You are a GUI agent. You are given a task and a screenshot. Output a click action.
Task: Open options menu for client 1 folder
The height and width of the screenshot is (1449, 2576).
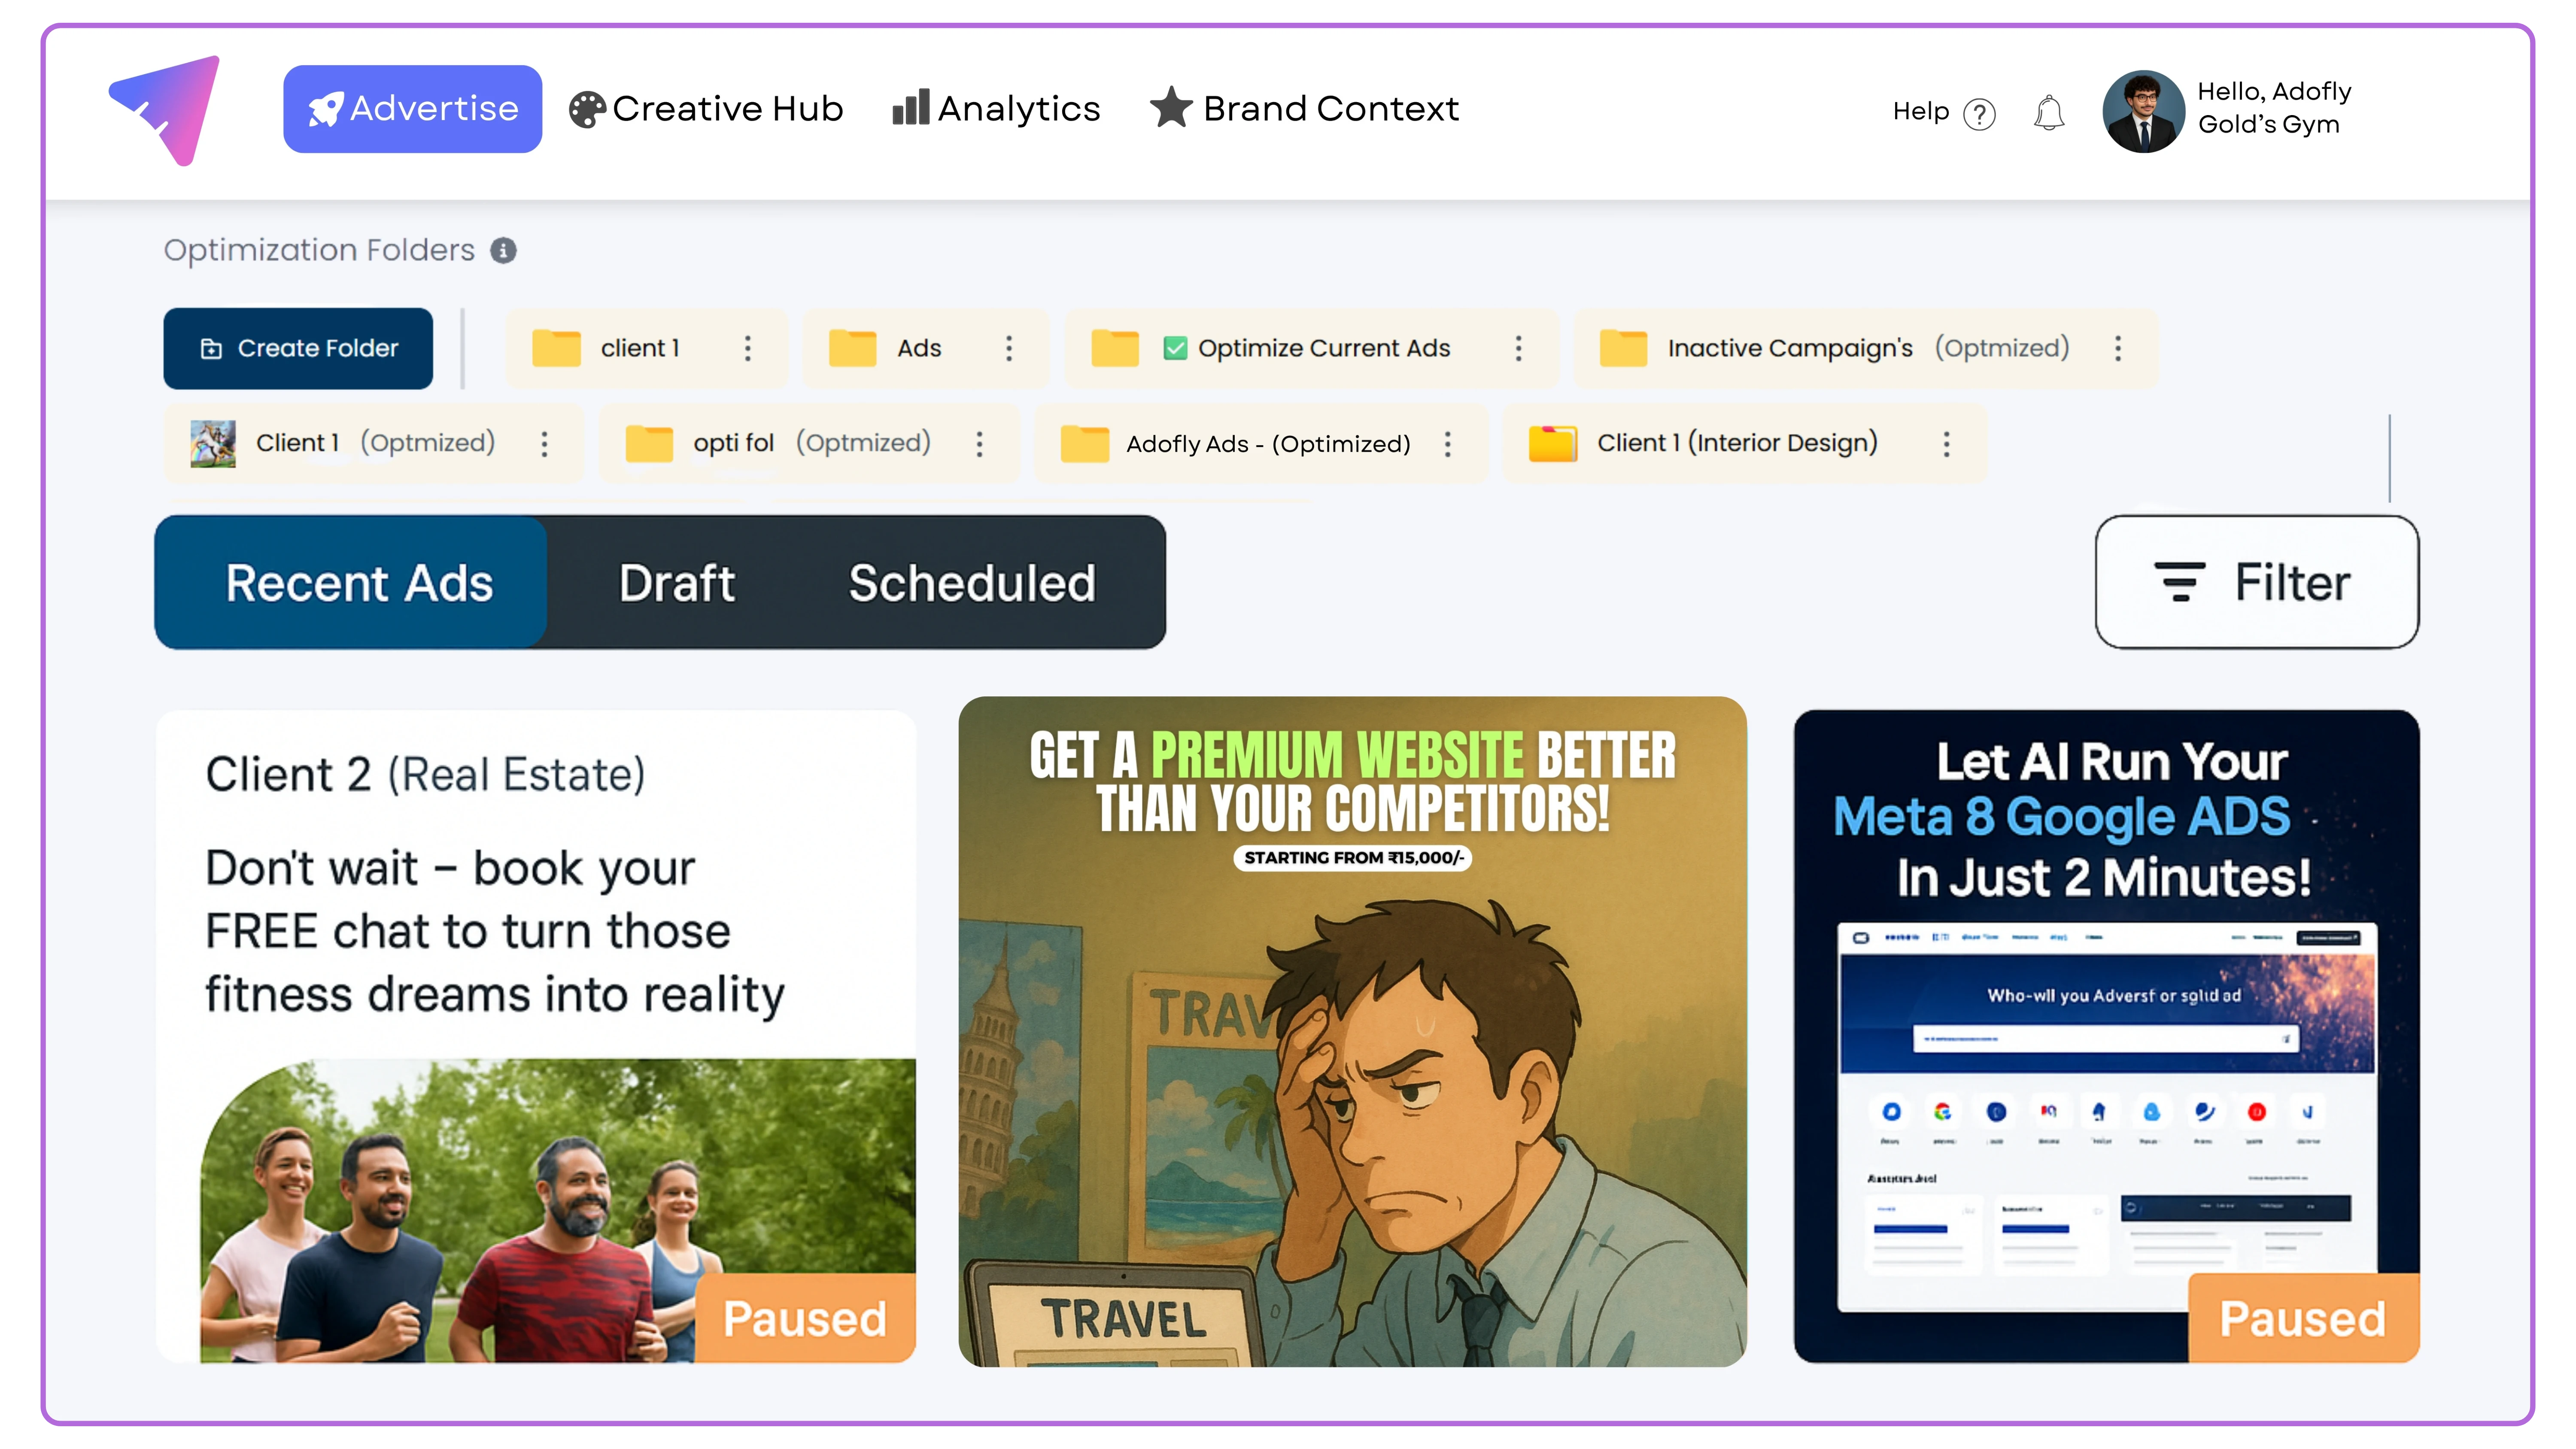coord(747,348)
